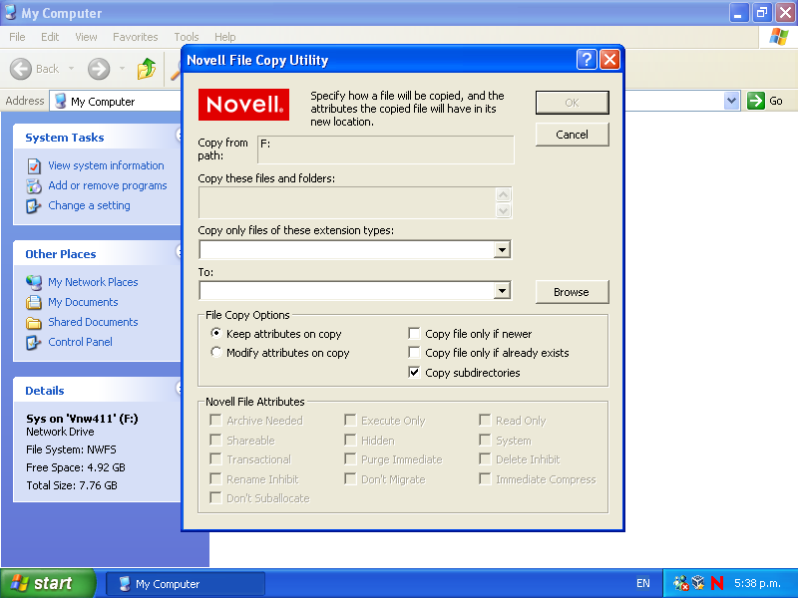Viewport: 798px width, 598px height.
Task: Open the Address bar dropdown arrow
Action: (x=731, y=101)
